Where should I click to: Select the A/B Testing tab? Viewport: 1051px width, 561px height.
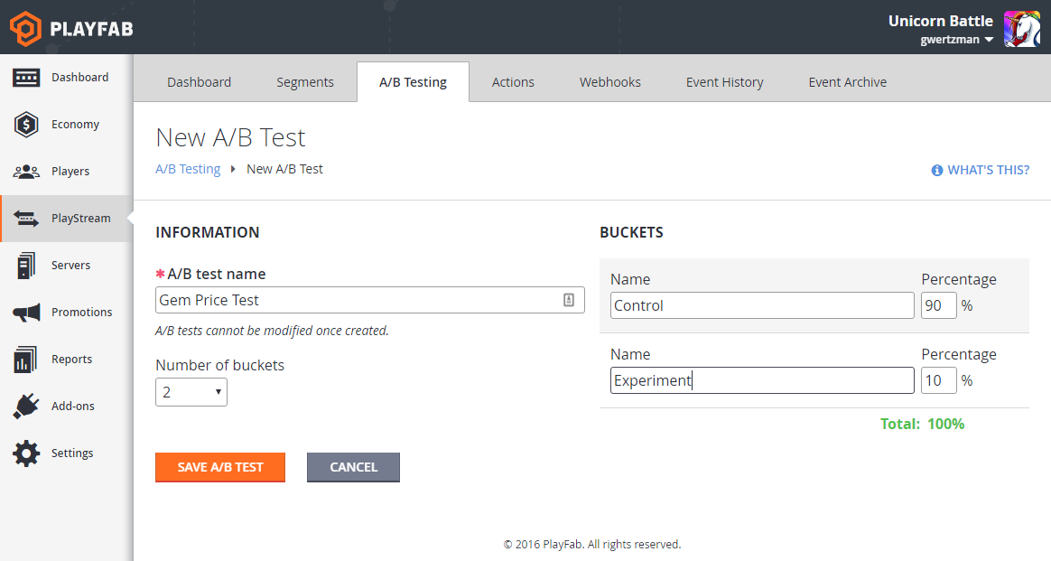pyautogui.click(x=413, y=82)
